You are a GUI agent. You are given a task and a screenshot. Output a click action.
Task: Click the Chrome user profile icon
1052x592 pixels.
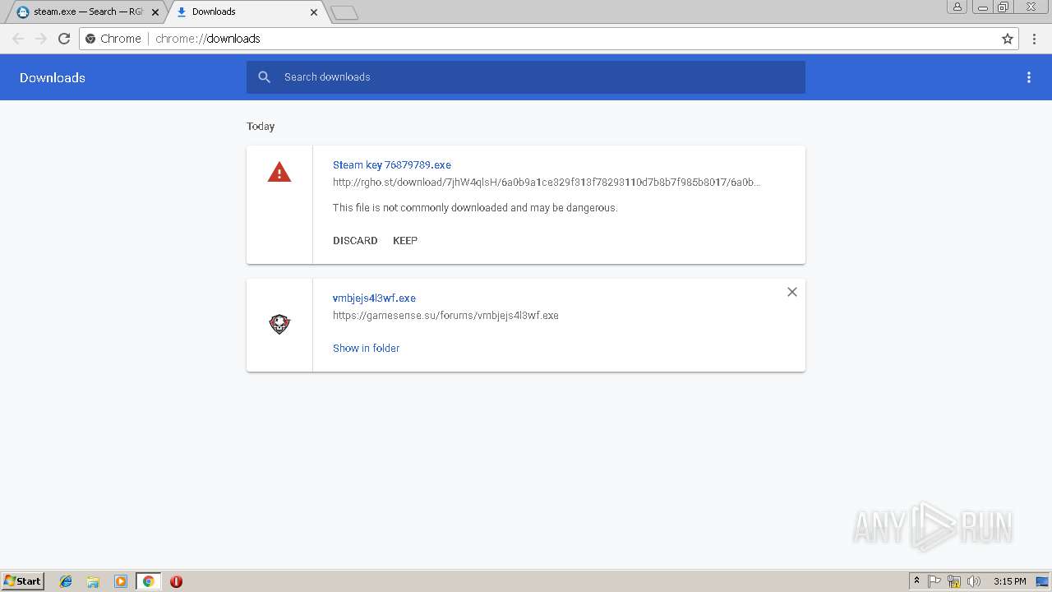point(957,7)
